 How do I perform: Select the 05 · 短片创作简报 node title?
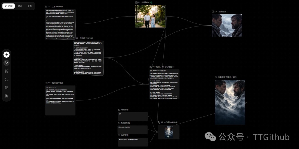pyautogui.click(x=56, y=83)
